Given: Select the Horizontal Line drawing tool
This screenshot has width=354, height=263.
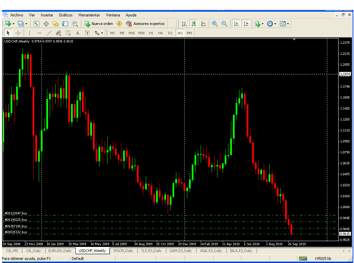Looking at the screenshot, I should (x=39, y=33).
